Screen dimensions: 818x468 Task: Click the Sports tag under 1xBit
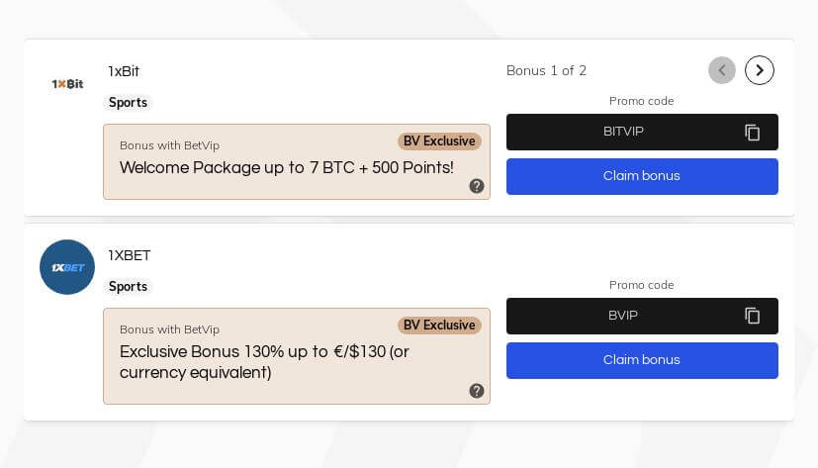tap(128, 103)
